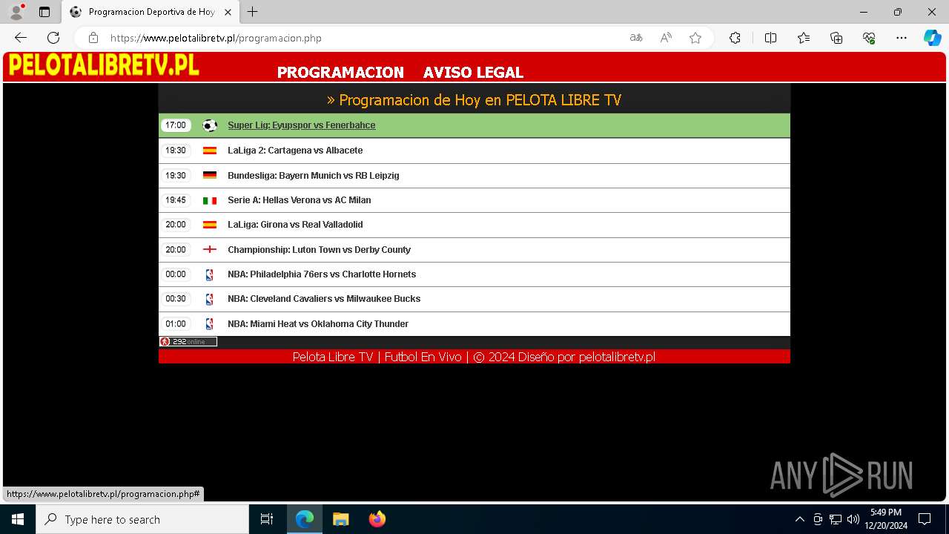Open Super Lig: Eyupspor vs Fenerbahce link
The image size is (949, 534).
pos(302,125)
